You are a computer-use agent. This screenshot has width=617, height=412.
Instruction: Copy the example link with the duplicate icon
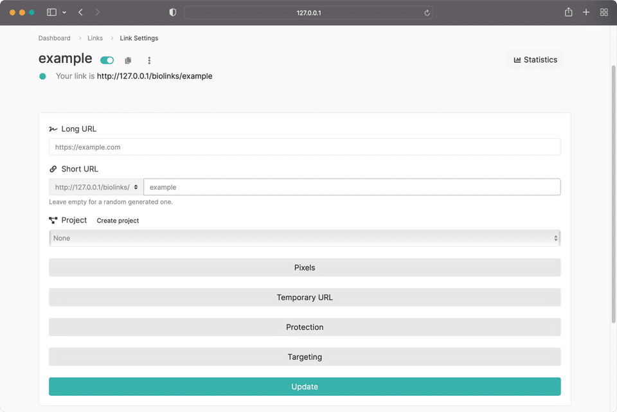tap(128, 60)
